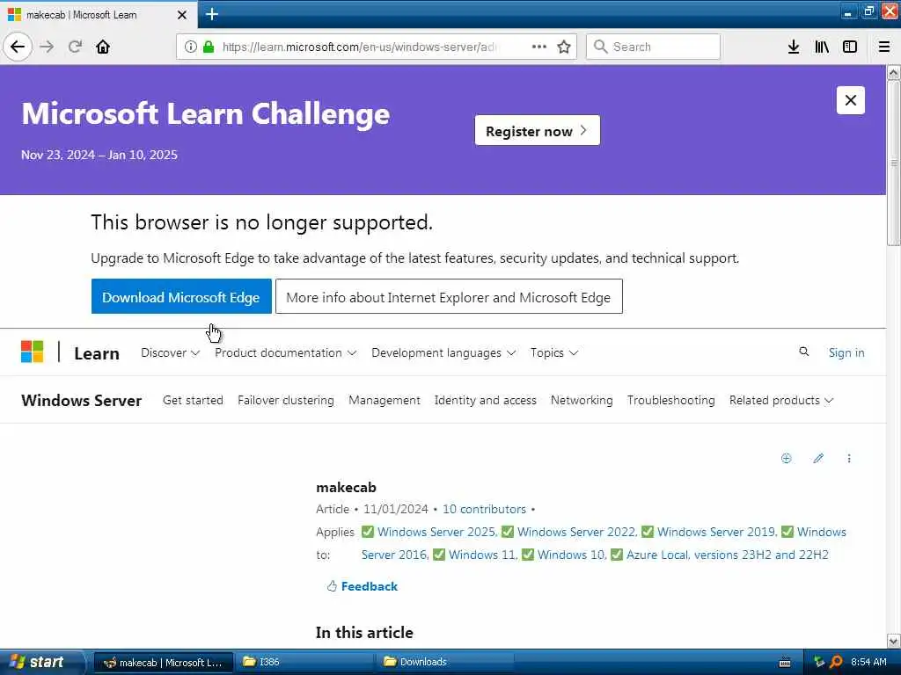Expand the Development languages dropdown
This screenshot has width=901, height=675.
click(443, 352)
